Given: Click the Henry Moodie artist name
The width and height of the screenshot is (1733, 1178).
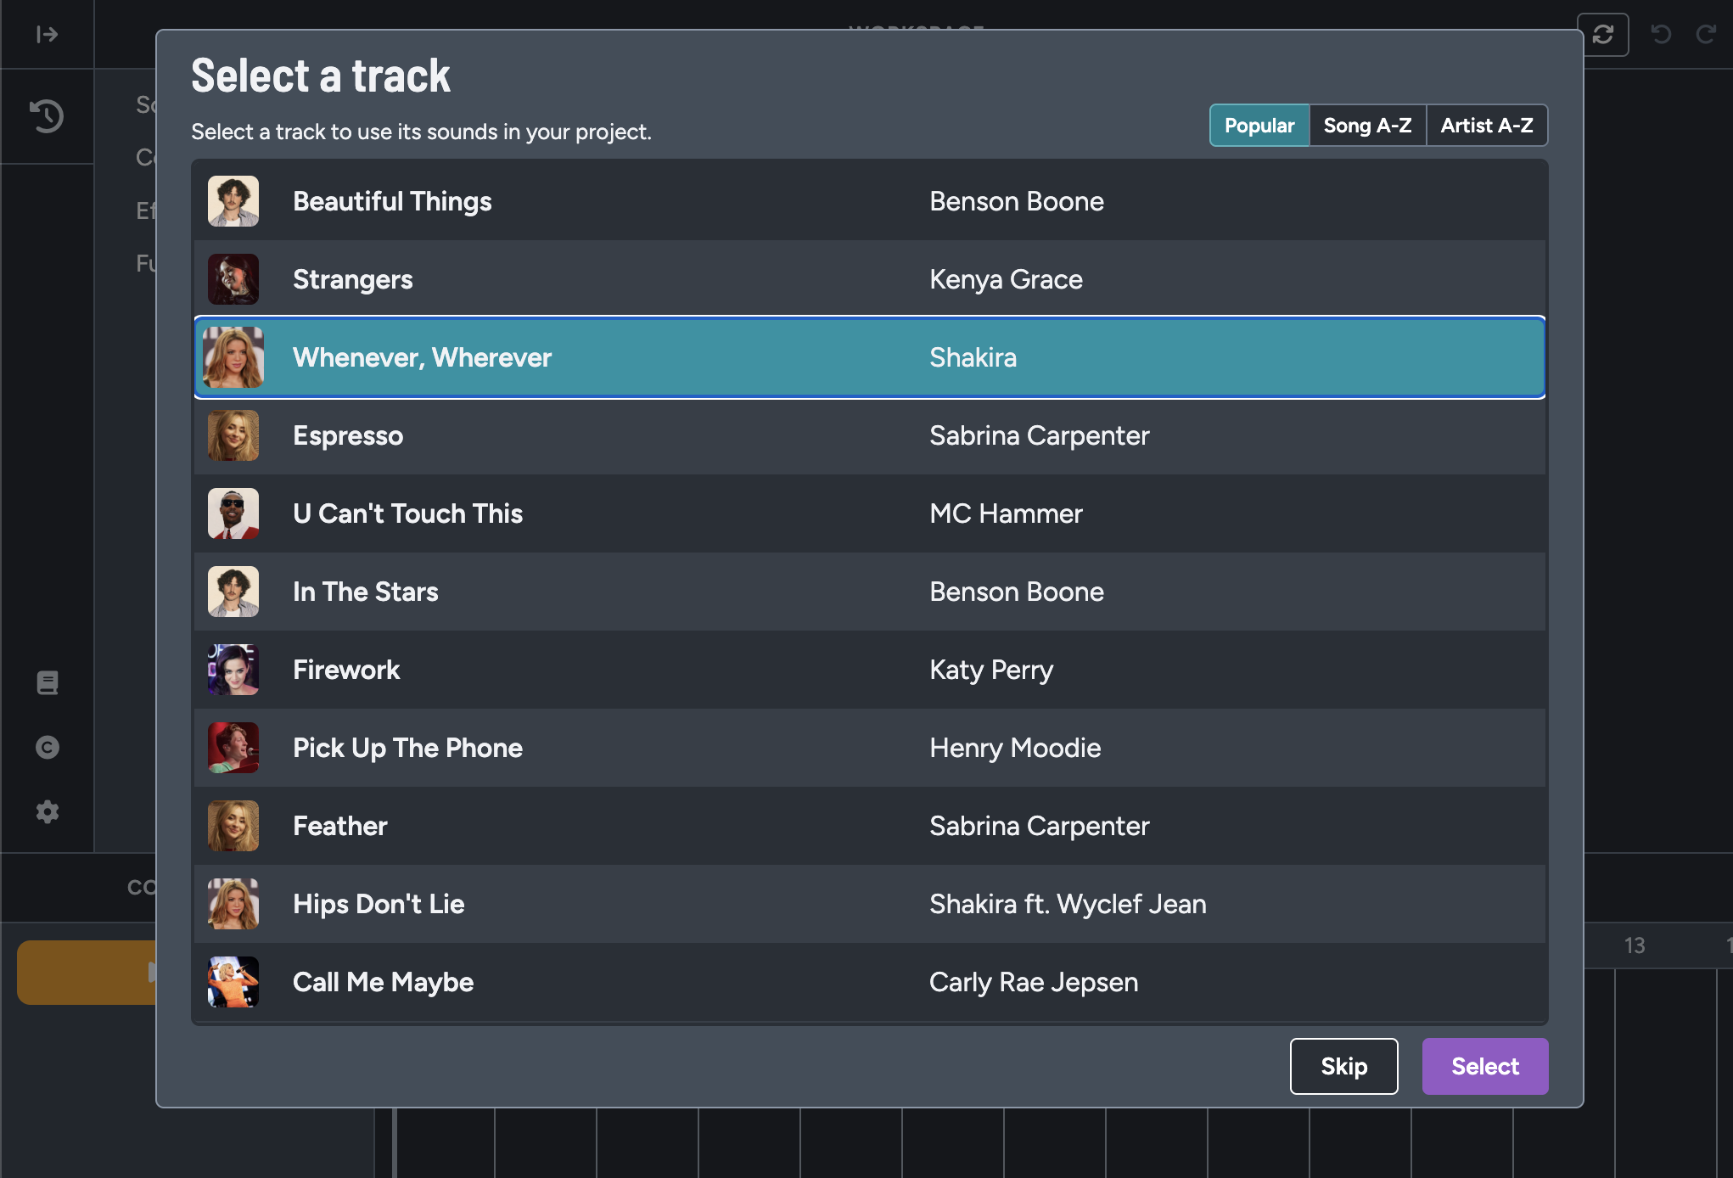Looking at the screenshot, I should [1015, 748].
